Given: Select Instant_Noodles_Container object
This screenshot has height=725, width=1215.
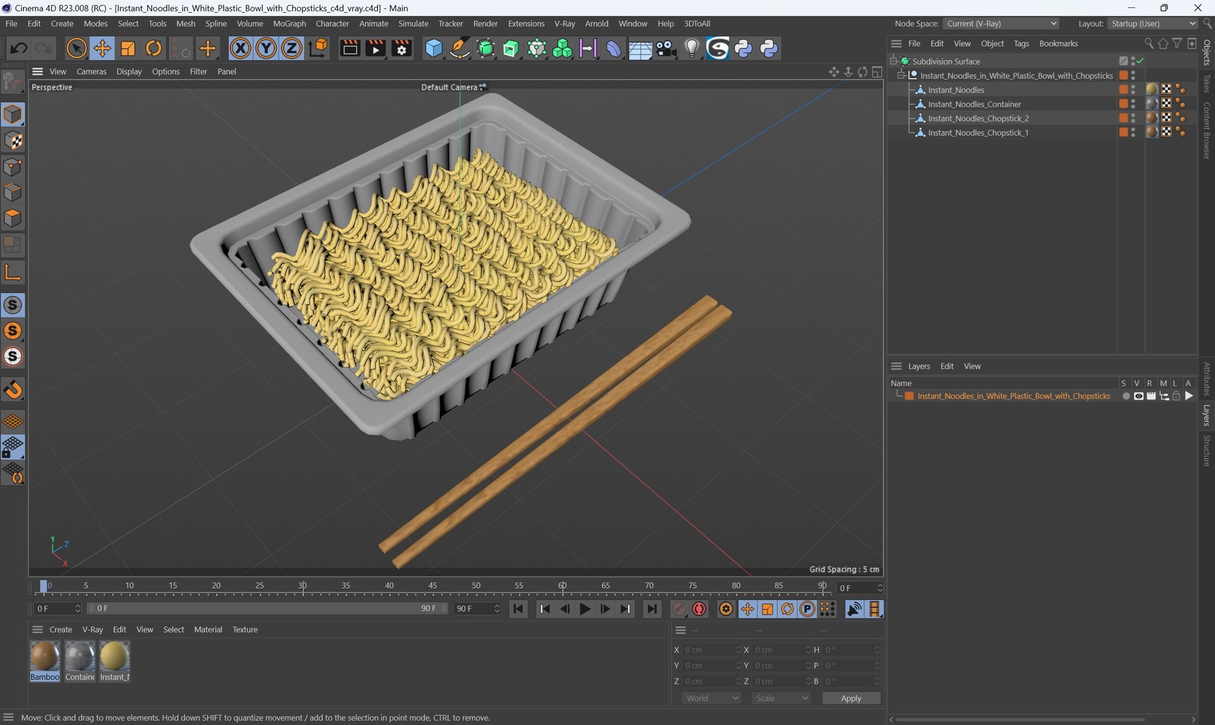Looking at the screenshot, I should (974, 104).
